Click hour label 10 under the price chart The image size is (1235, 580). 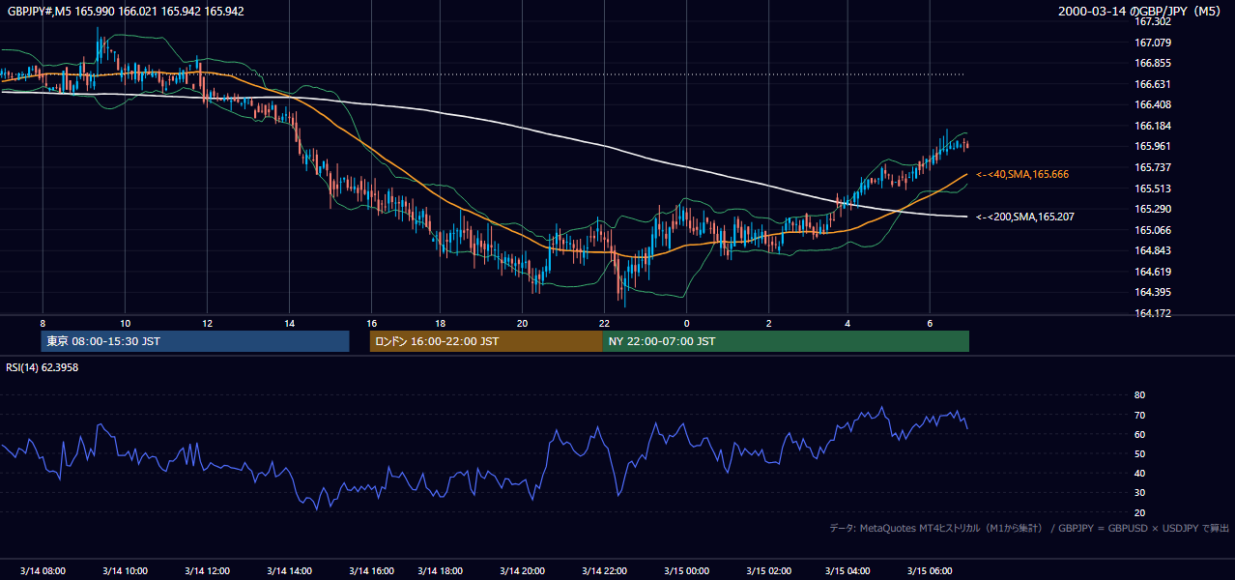coord(125,323)
